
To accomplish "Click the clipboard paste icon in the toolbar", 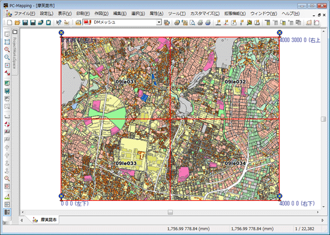I will [x=49, y=22].
